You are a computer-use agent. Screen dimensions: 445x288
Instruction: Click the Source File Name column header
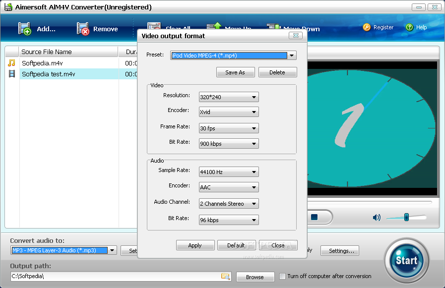68,52
